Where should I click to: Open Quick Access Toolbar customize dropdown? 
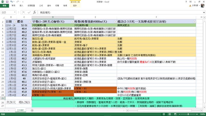click(x=23, y=2)
